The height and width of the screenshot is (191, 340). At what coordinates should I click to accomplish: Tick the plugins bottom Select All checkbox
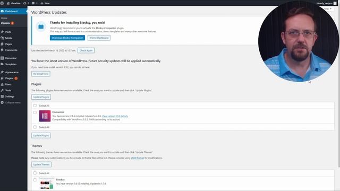35,127
